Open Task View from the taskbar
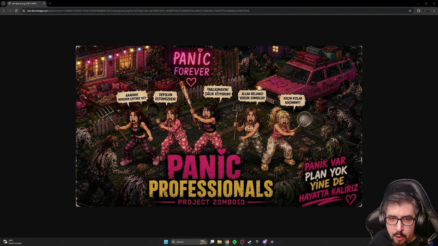The image size is (438, 246). pyautogui.click(x=212, y=242)
